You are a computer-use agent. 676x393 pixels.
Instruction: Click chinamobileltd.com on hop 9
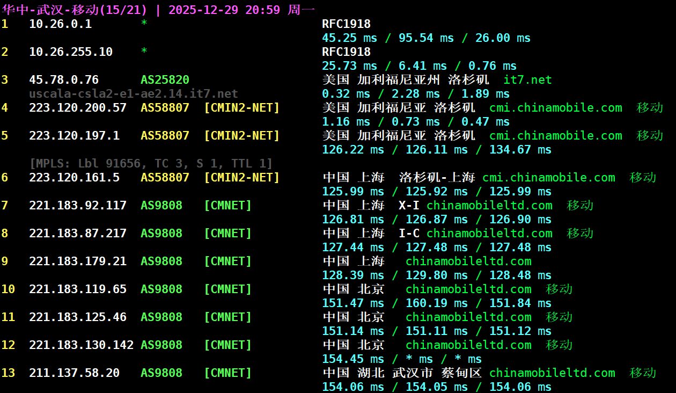(468, 261)
